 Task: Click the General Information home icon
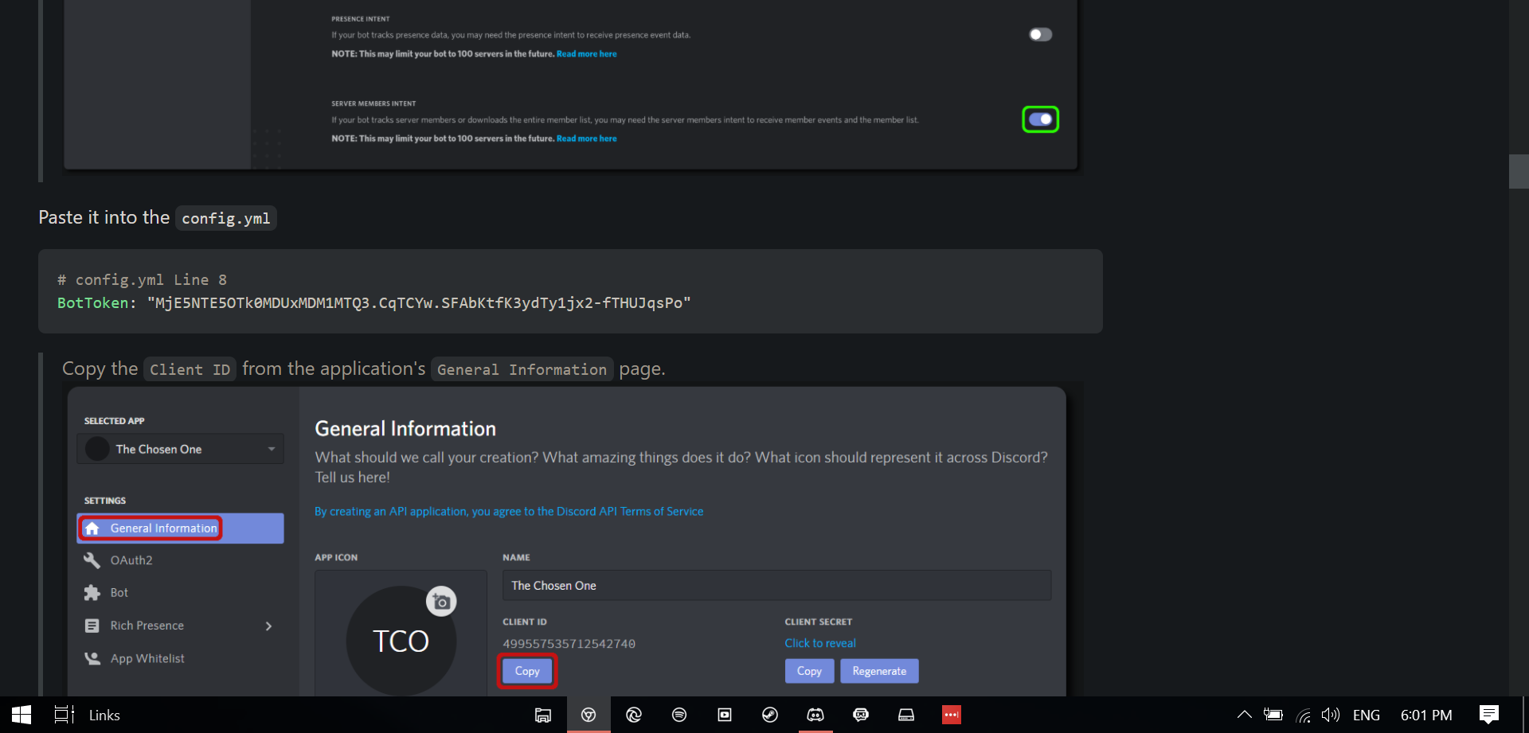[92, 528]
